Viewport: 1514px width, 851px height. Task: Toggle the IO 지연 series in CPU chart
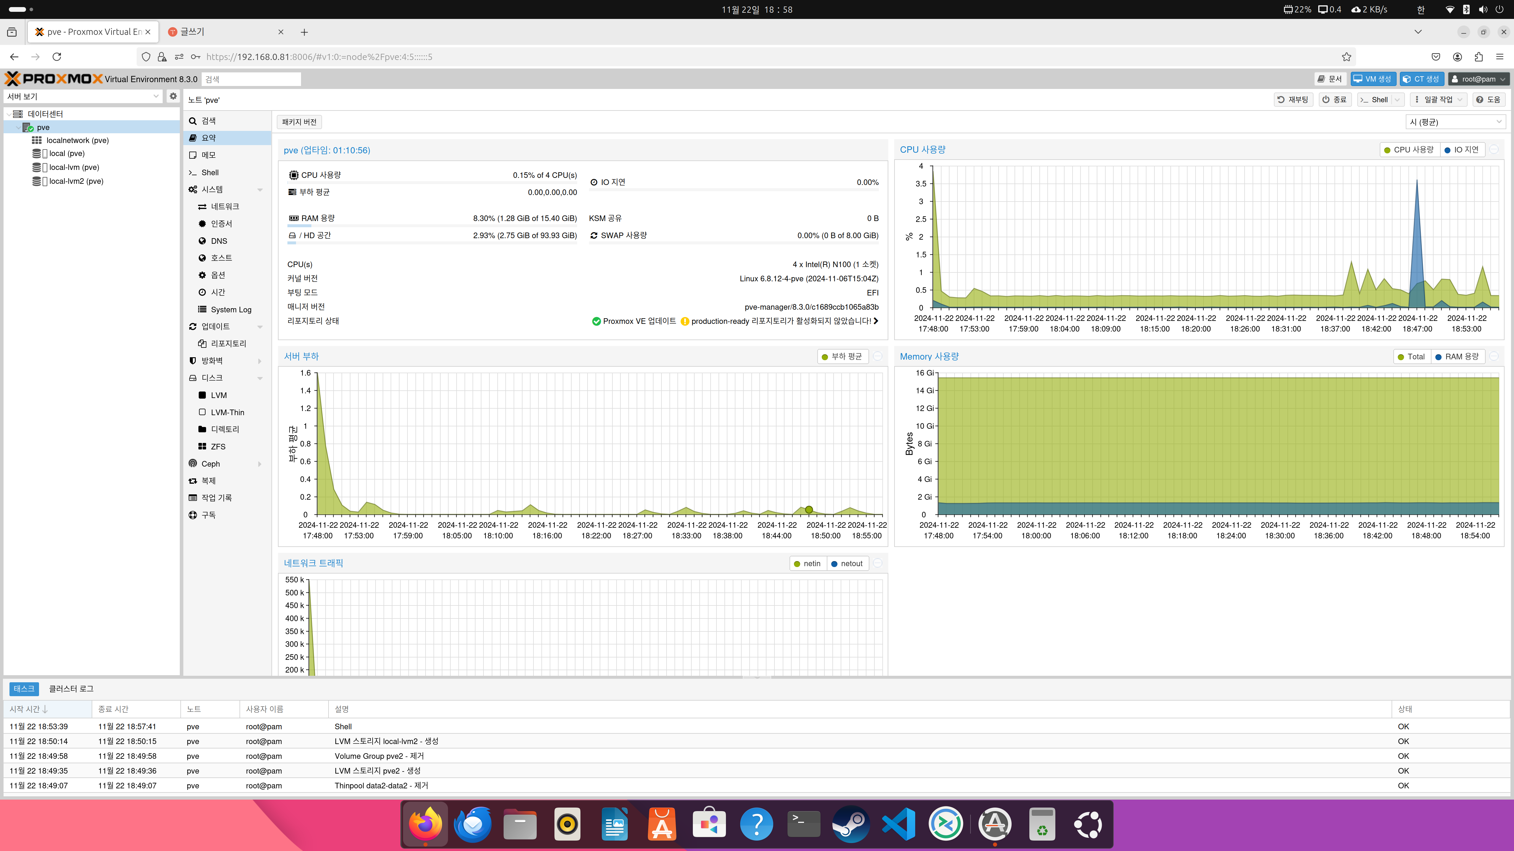1461,150
